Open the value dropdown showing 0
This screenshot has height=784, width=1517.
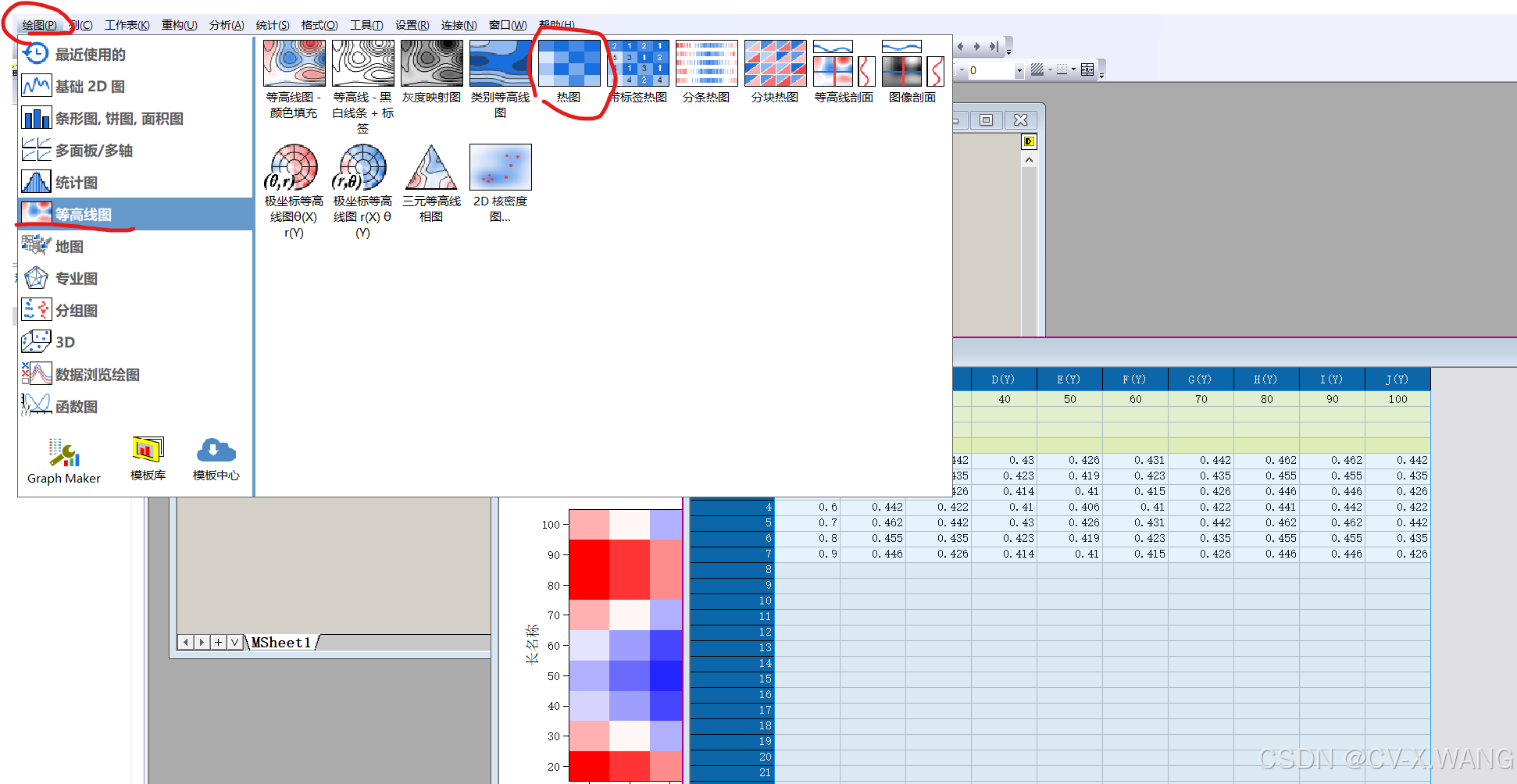pos(1018,69)
